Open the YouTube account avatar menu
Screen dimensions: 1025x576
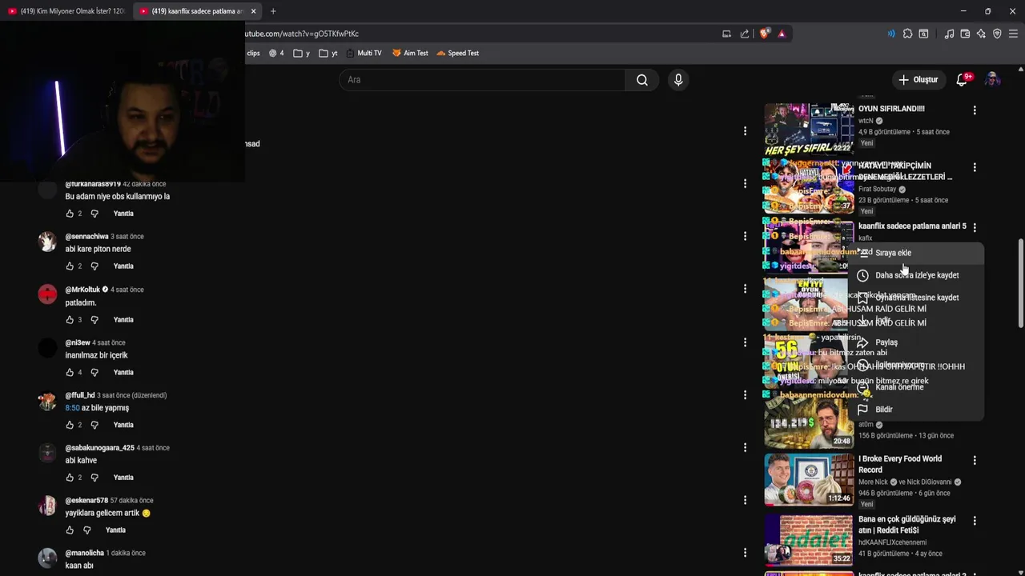(992, 79)
